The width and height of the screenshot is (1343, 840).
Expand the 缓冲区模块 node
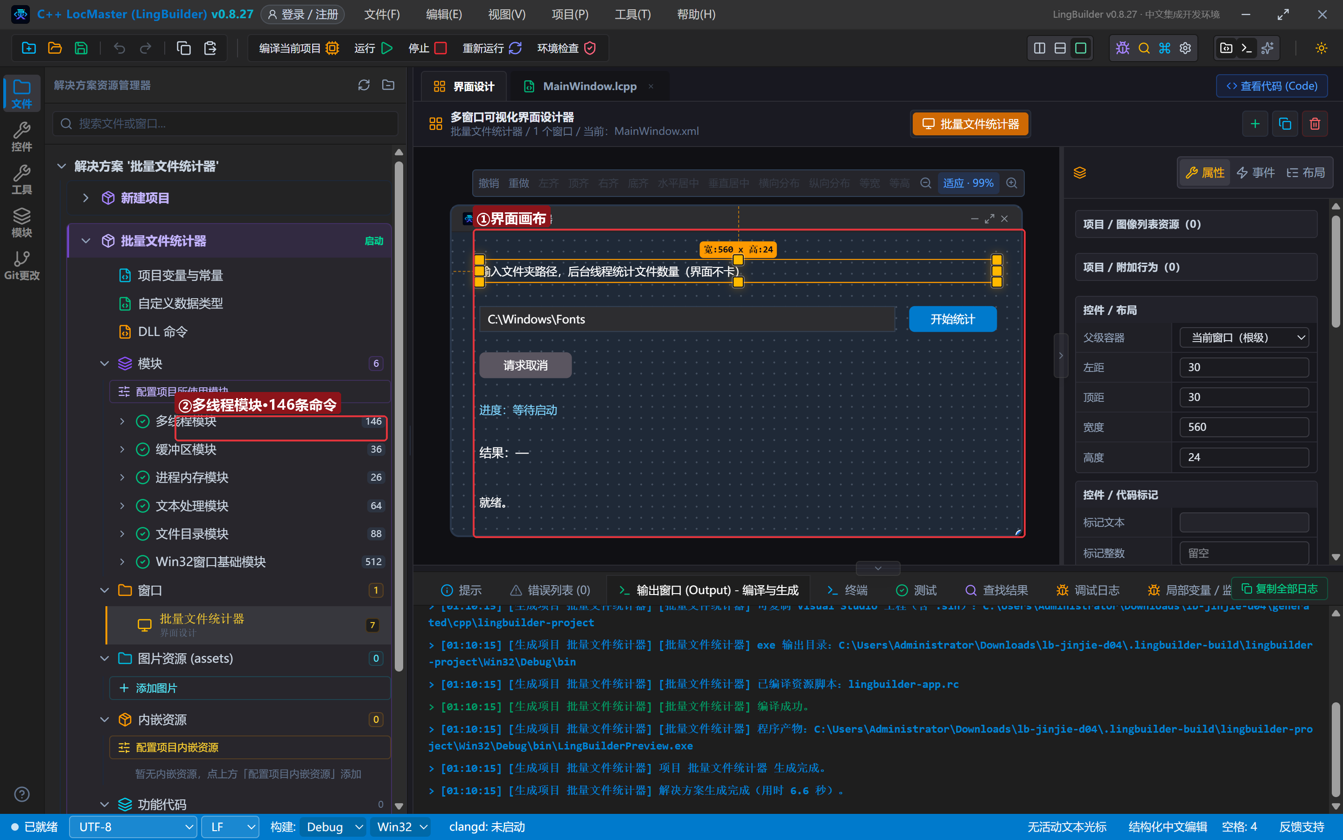click(122, 449)
